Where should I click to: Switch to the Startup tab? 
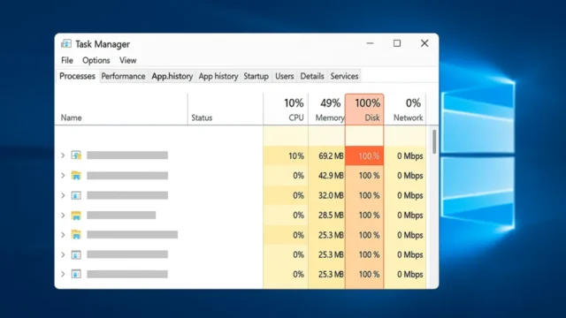coord(256,76)
